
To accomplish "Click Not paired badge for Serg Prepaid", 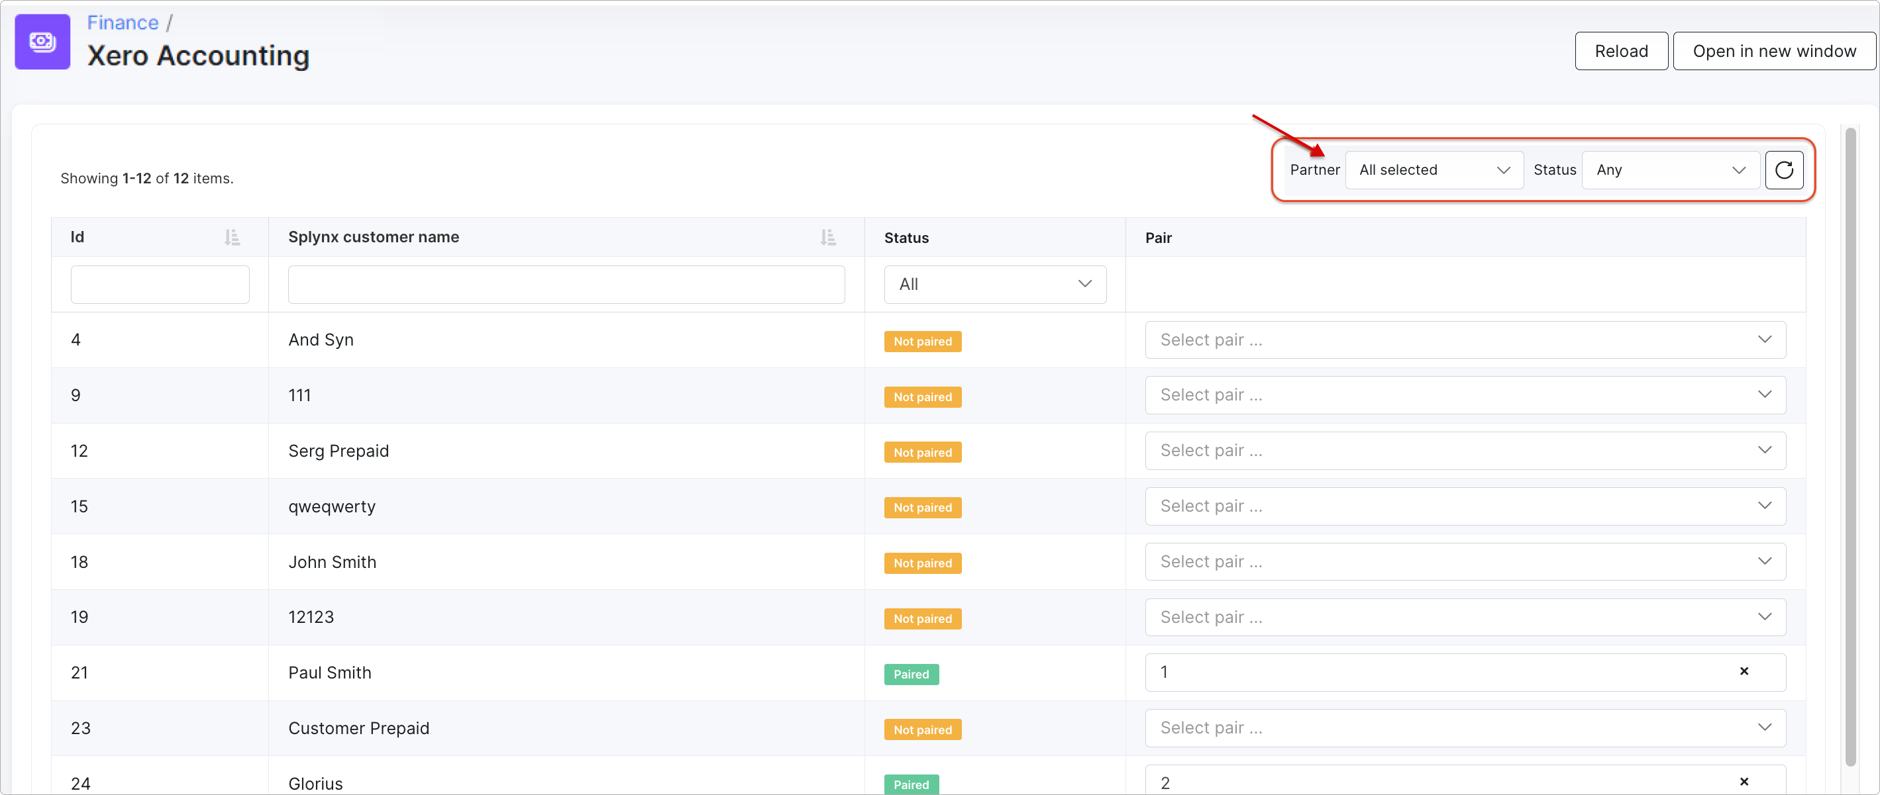I will [923, 452].
